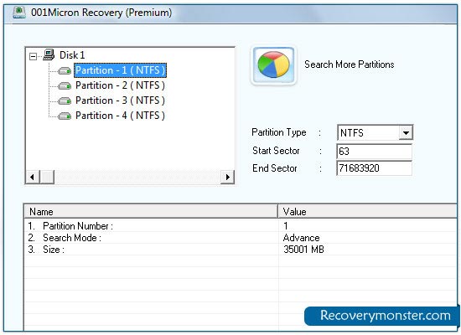Select Partition - 2 ( NTFS ) in tree
Viewport: 461px width, 335px height.
pos(120,85)
